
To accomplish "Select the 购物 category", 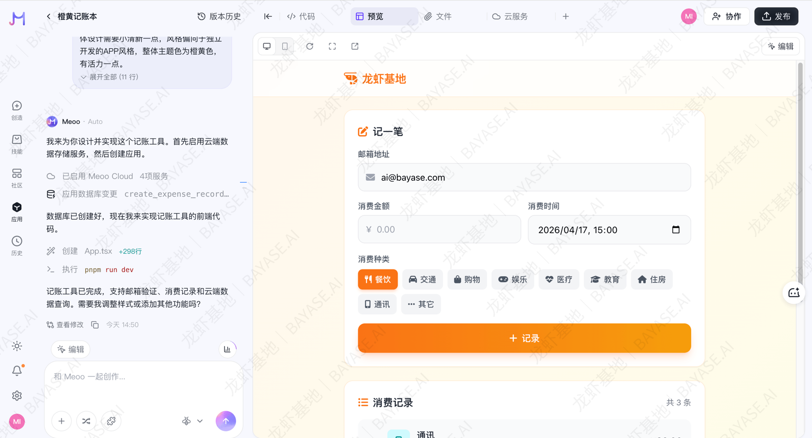I will [x=467, y=279].
